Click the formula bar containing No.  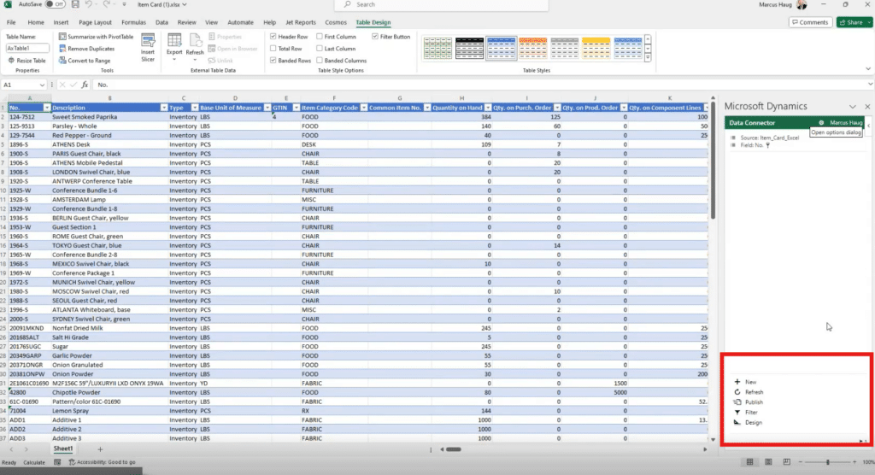click(x=480, y=85)
